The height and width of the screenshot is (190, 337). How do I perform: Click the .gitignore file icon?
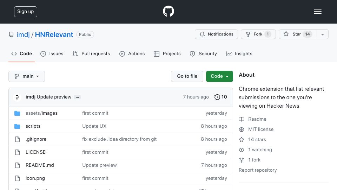pos(17,139)
